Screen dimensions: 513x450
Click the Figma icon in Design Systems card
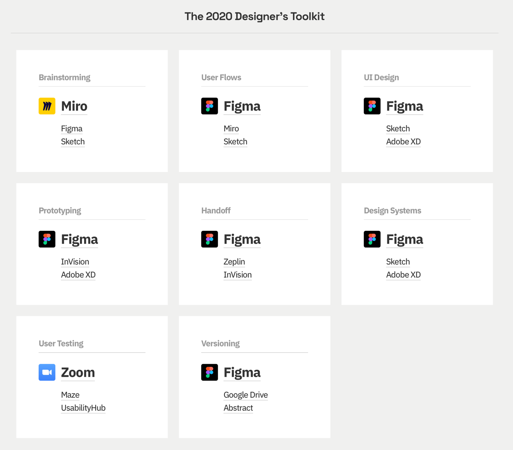tap(372, 239)
